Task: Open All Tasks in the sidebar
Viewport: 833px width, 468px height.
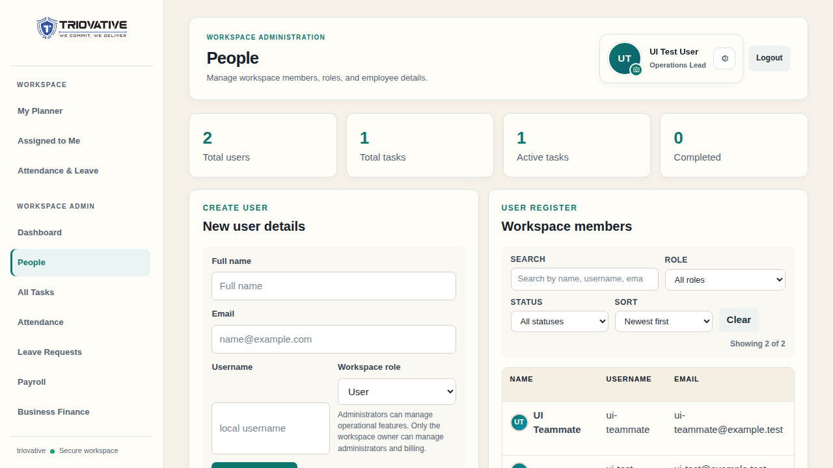Action: [81, 292]
